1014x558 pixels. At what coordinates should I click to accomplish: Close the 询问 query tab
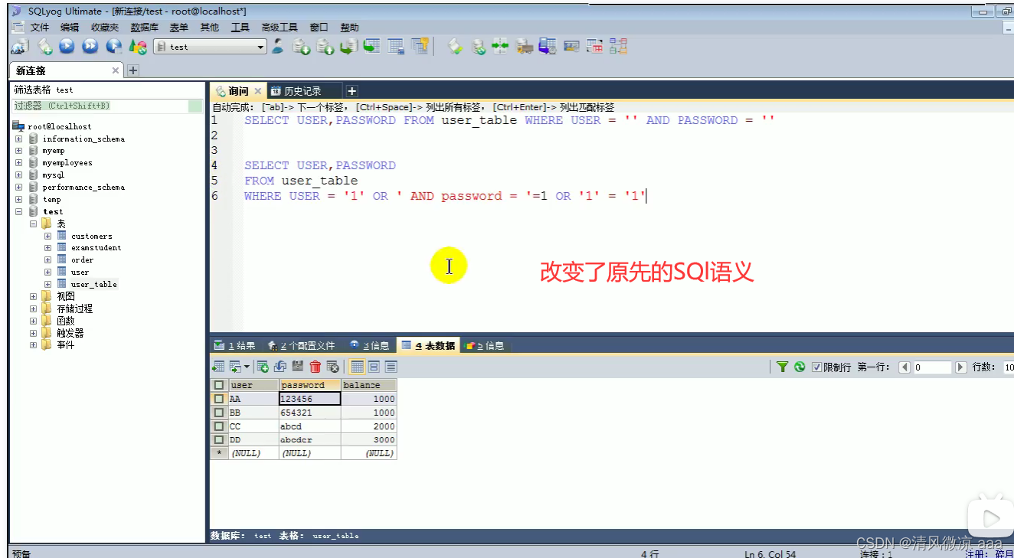coord(258,91)
